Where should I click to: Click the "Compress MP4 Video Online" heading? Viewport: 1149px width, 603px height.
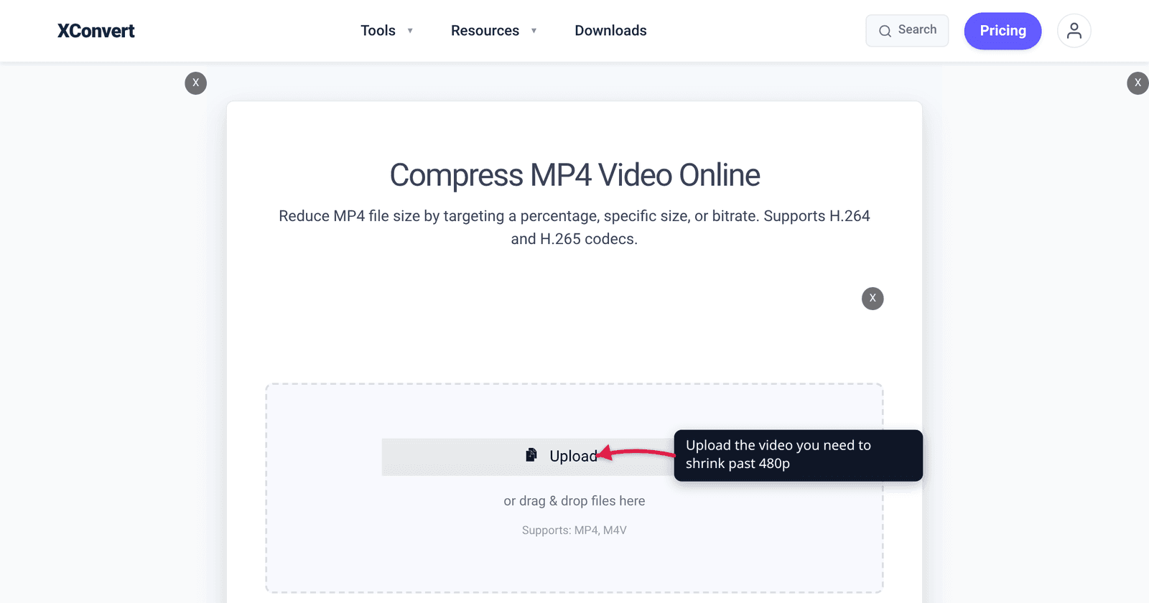pos(574,175)
